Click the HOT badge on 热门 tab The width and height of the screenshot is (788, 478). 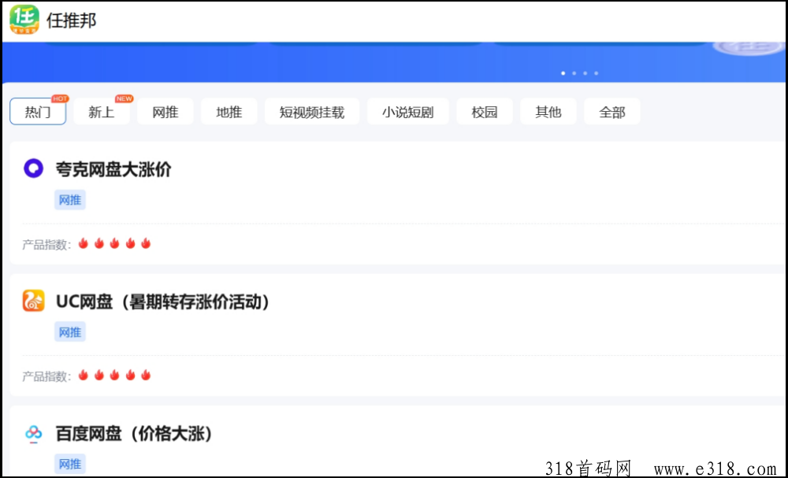(60, 99)
